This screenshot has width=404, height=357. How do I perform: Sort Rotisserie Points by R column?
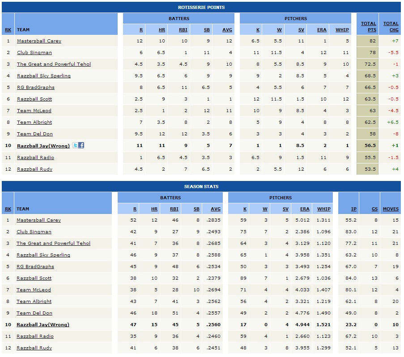click(x=141, y=30)
